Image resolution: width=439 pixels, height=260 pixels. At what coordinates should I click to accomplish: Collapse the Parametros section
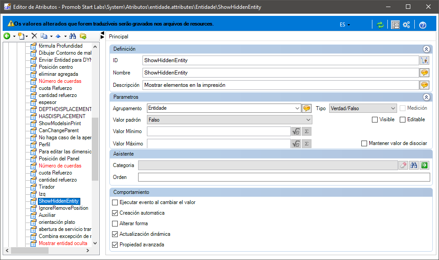click(x=426, y=97)
